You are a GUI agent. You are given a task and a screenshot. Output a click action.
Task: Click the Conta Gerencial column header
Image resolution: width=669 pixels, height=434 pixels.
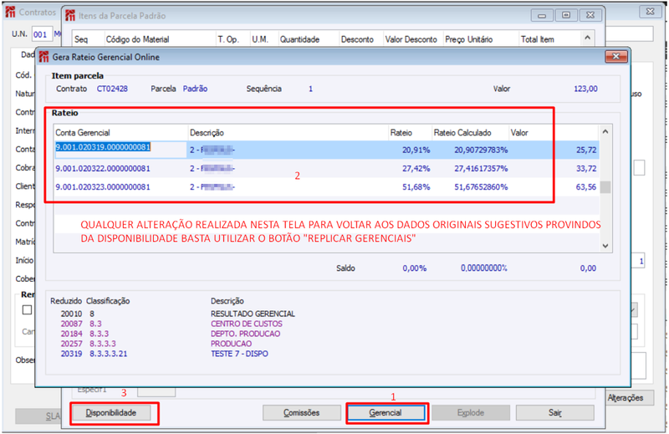120,133
